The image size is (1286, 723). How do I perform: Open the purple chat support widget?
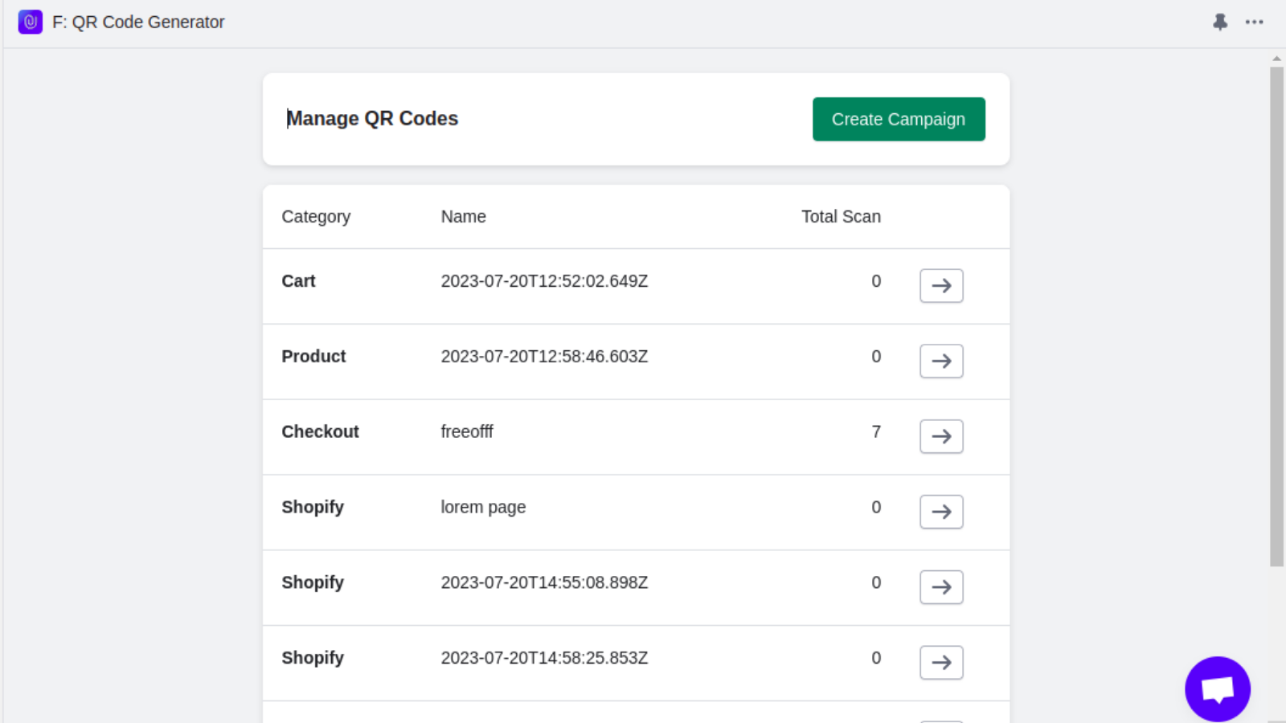click(1218, 688)
